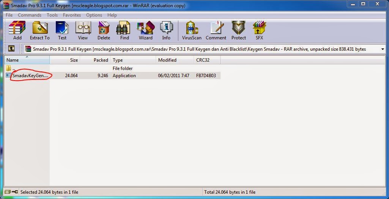Click the Application type cell
The image size is (389, 199).
coord(124,76)
